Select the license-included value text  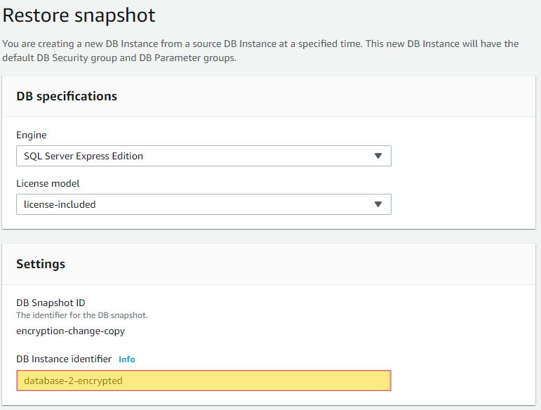tap(60, 204)
